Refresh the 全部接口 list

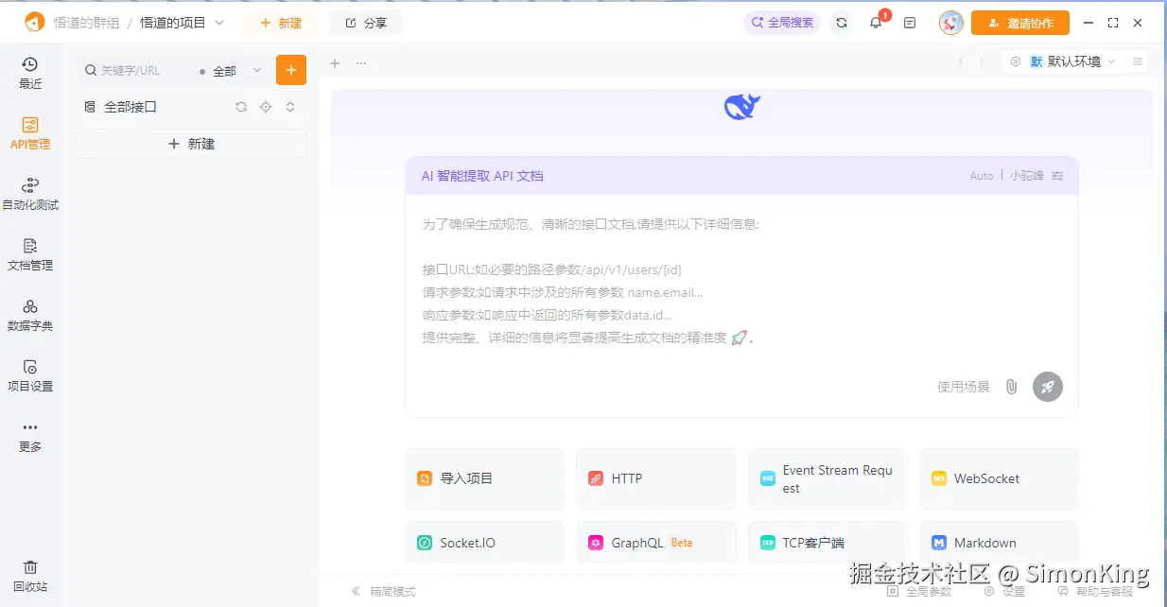coord(241,107)
